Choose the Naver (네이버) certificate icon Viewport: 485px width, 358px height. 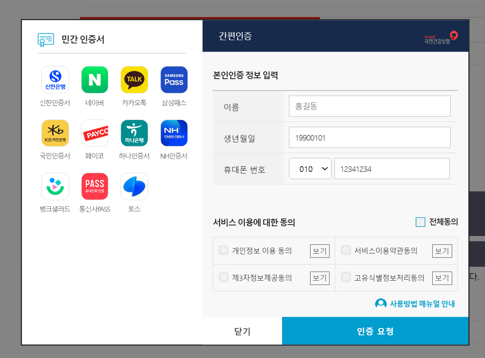click(x=95, y=80)
